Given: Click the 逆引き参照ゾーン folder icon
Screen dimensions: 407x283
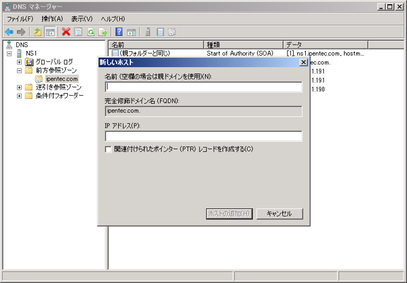Looking at the screenshot, I should point(28,88).
